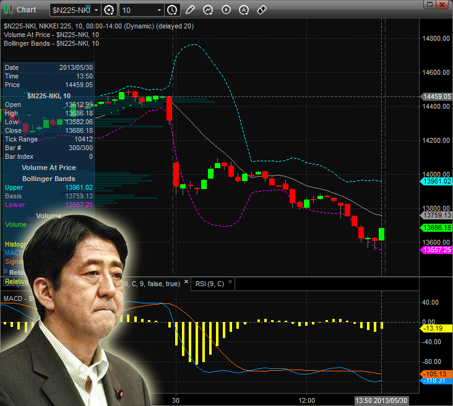This screenshot has height=406, width=453.
Task: Click the 12:00 time axis label
Action: pos(306,400)
